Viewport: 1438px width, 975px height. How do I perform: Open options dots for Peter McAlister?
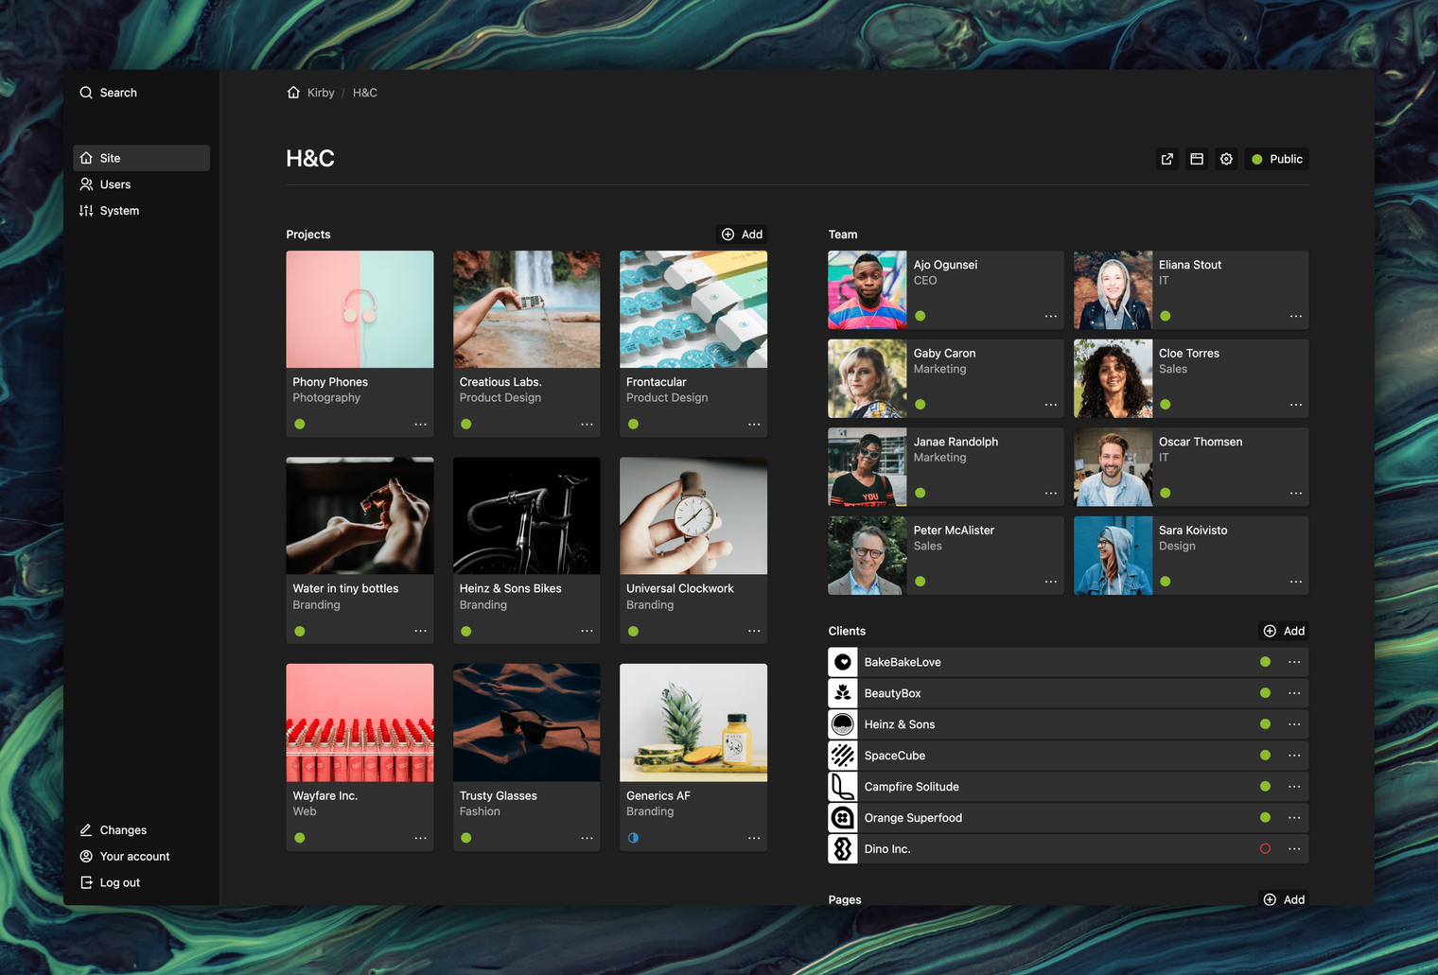1051,582
